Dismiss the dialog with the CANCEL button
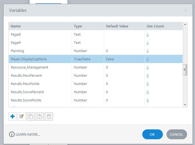 pos(177,134)
